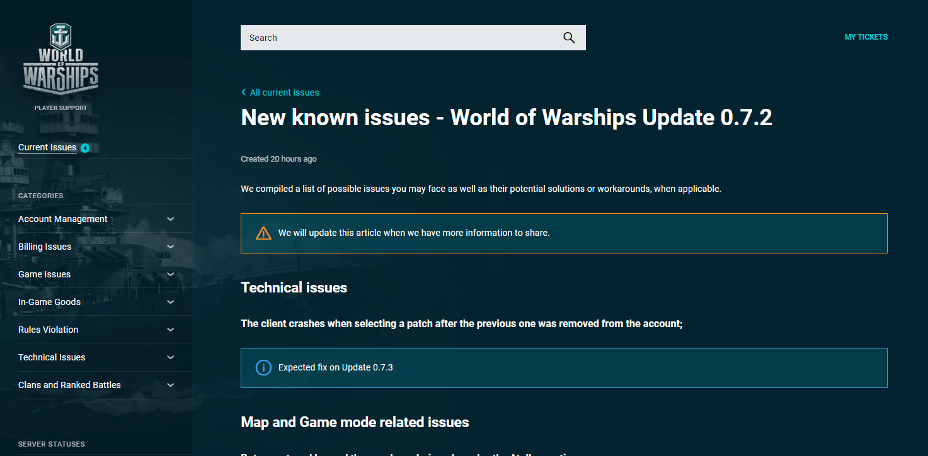Viewport: 928px width, 456px height.
Task: Expand the Billing Issues chevron
Action: 170,247
